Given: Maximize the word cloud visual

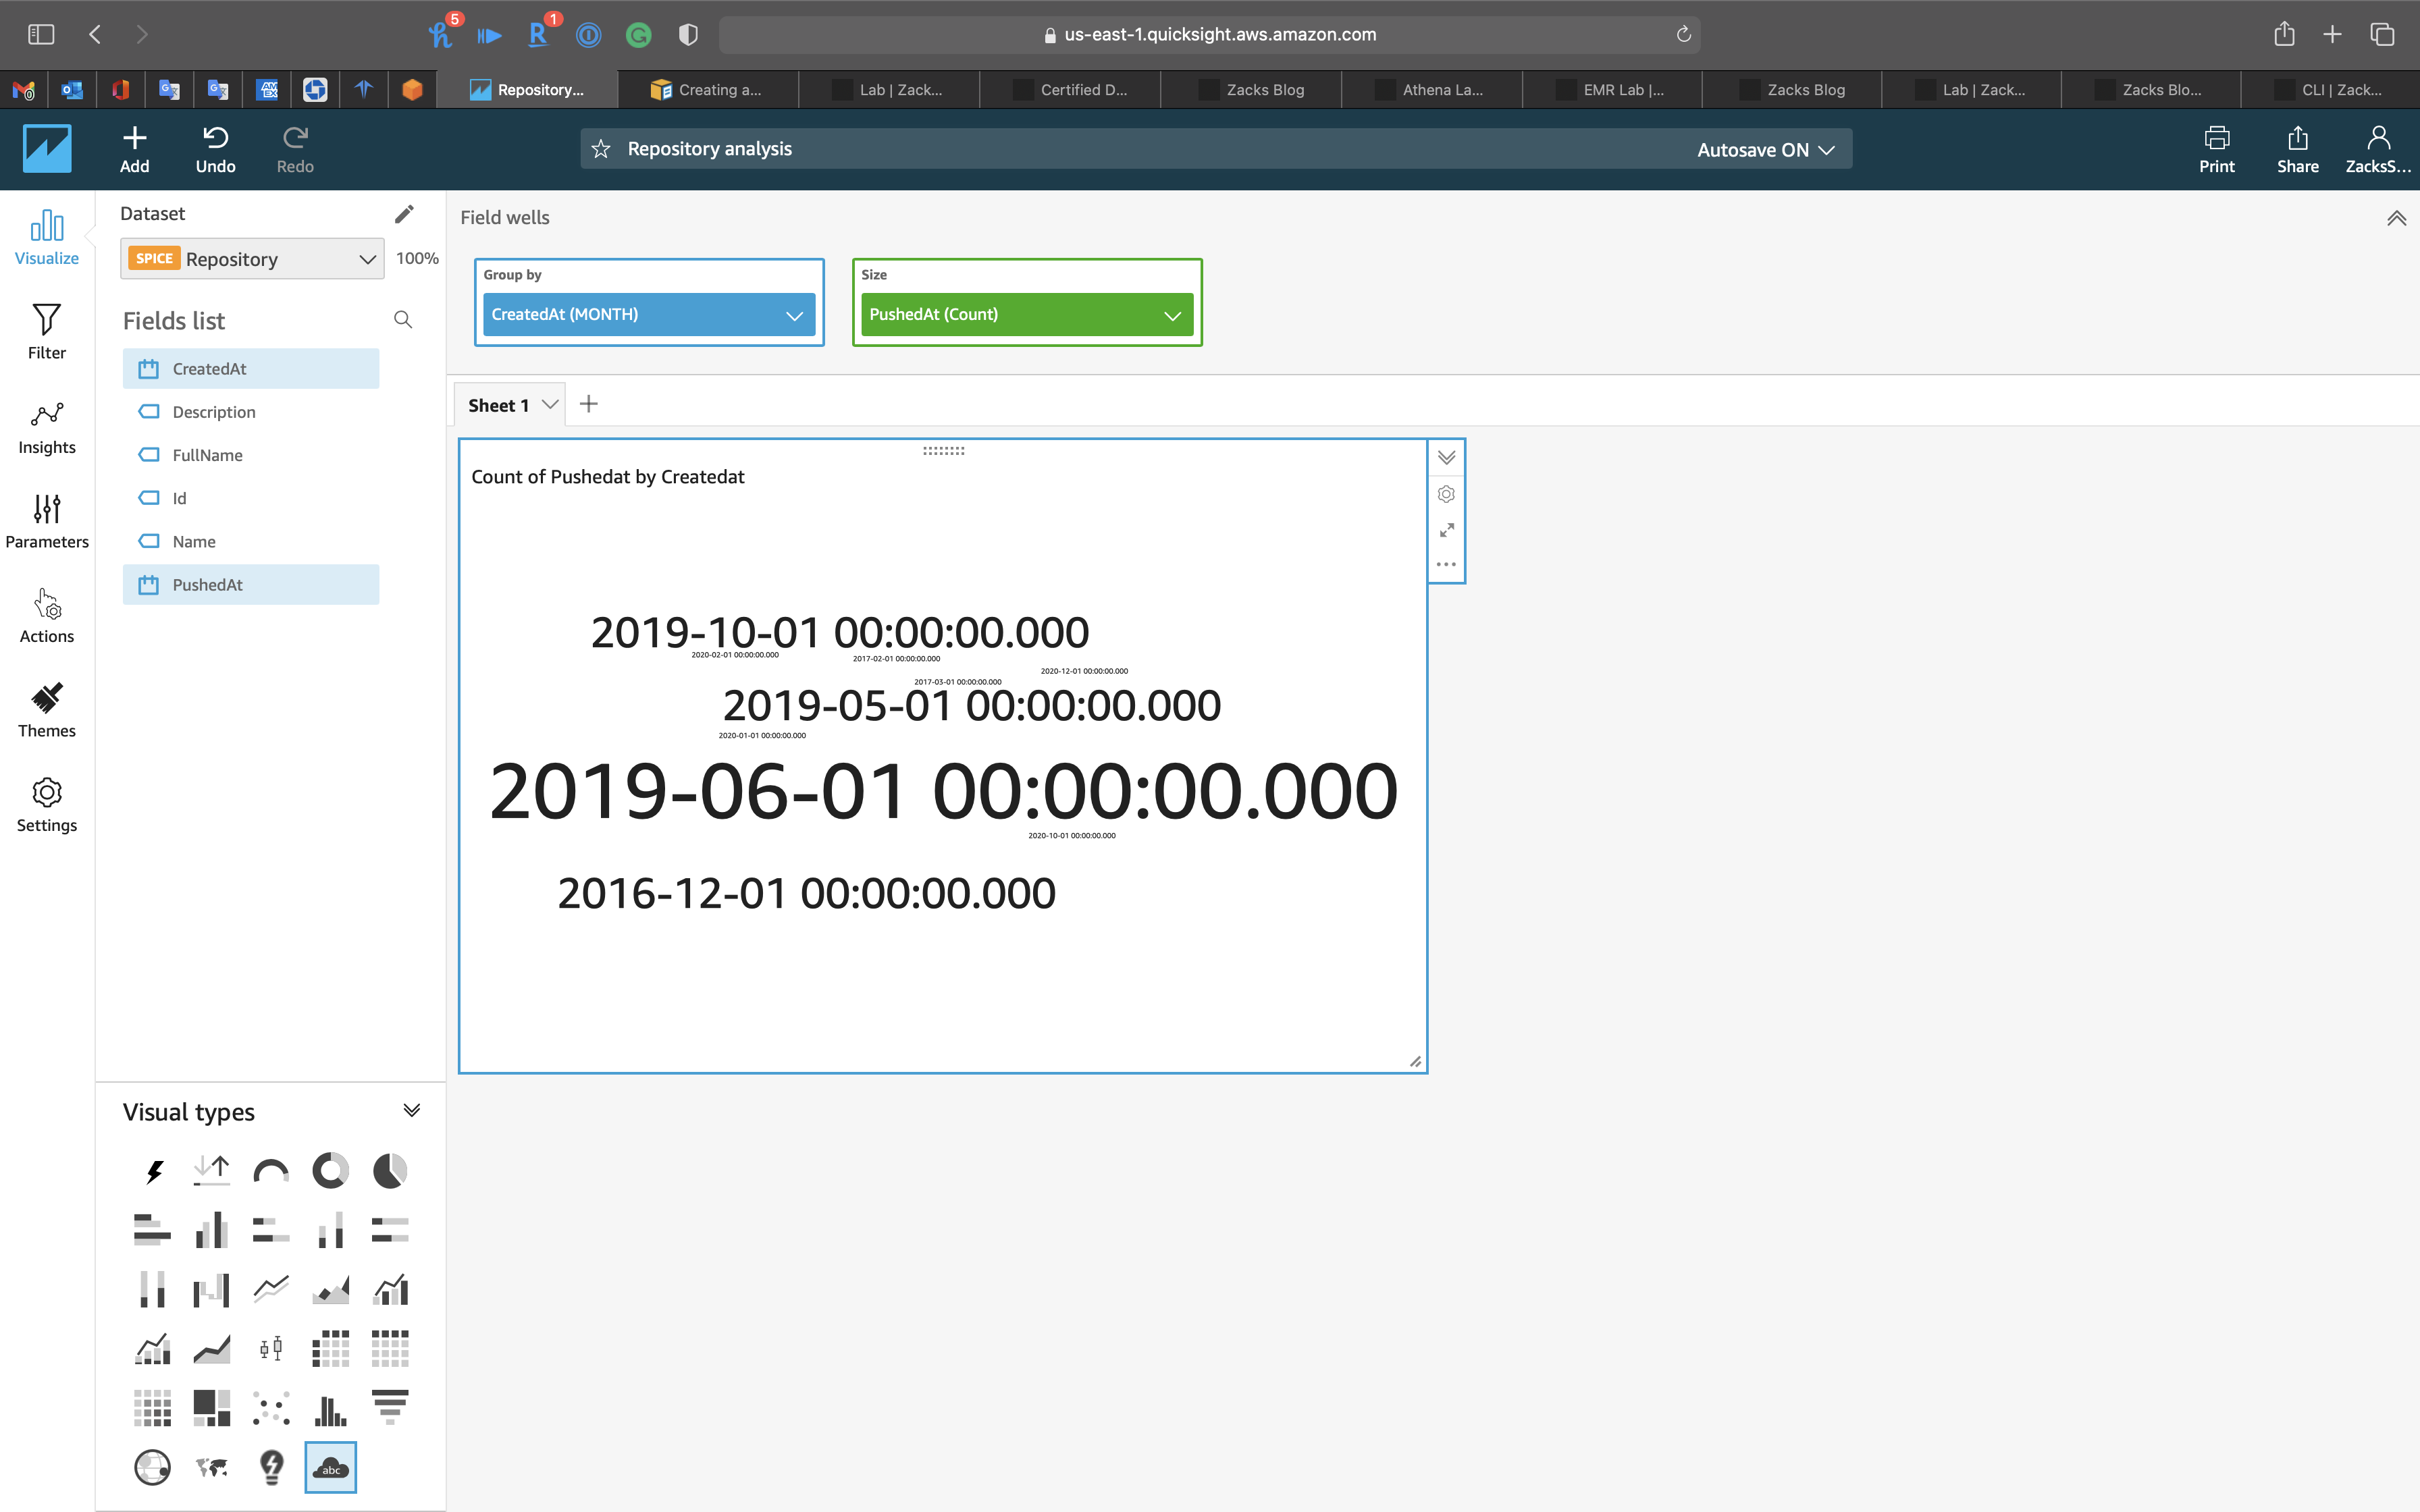Looking at the screenshot, I should (x=1446, y=530).
